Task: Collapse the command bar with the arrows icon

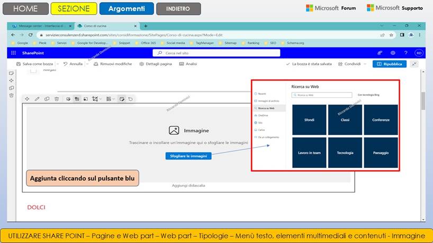Action: (x=414, y=64)
